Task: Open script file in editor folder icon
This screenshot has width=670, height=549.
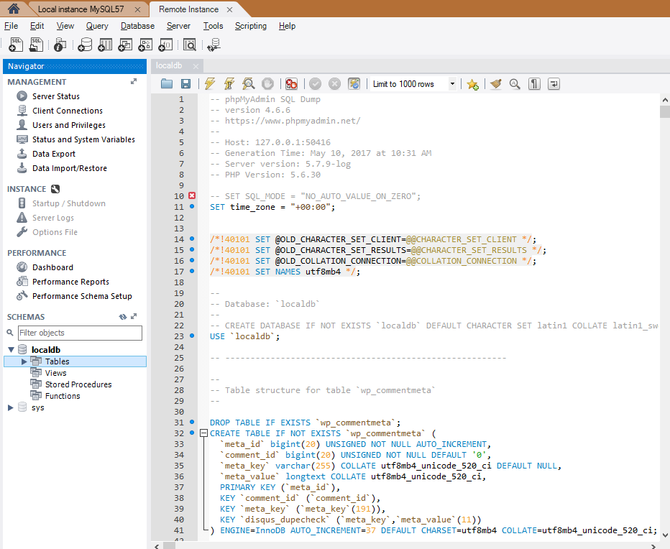Action: point(167,84)
